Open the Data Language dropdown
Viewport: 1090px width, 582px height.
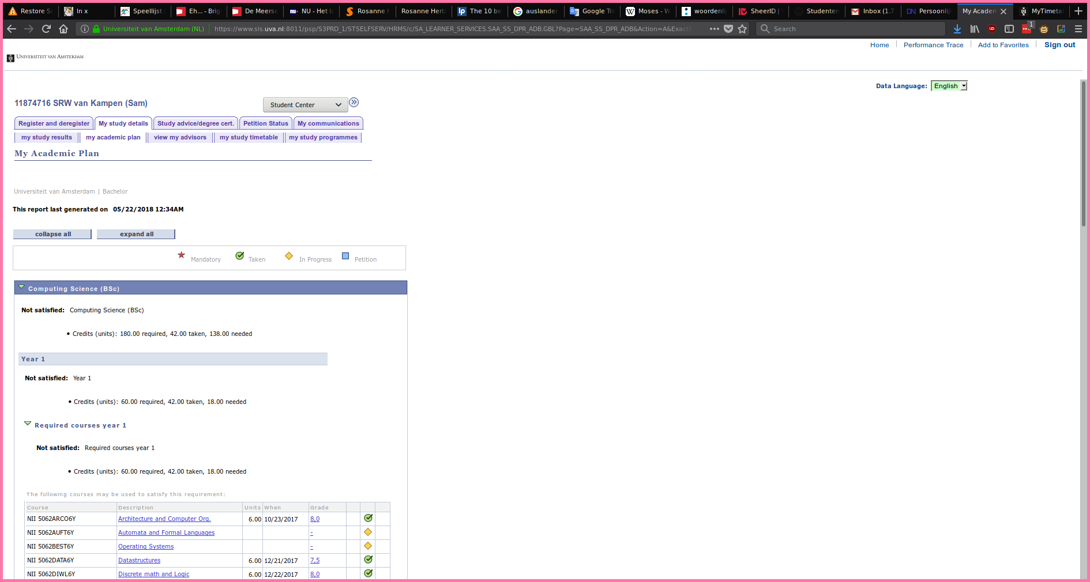tap(949, 86)
